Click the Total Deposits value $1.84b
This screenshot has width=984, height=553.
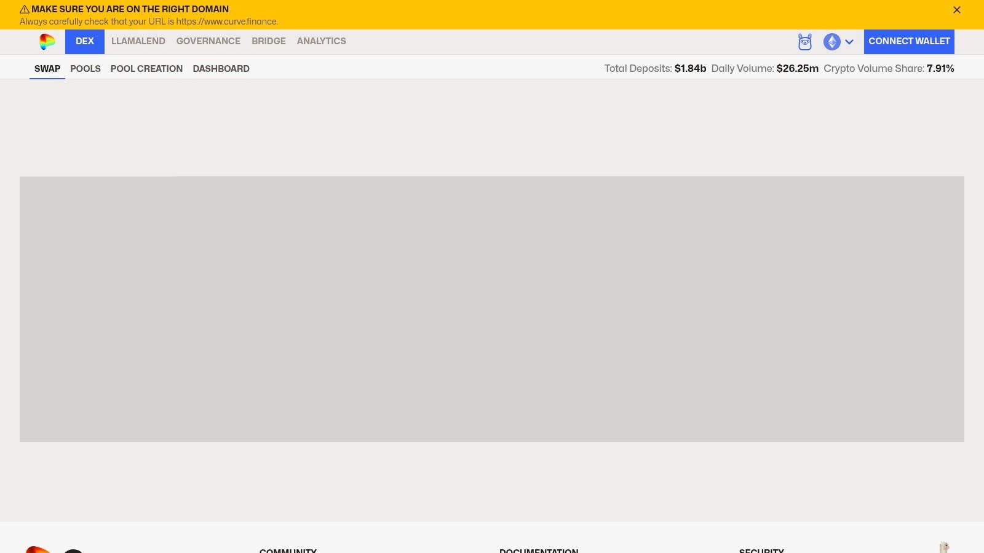pos(690,69)
